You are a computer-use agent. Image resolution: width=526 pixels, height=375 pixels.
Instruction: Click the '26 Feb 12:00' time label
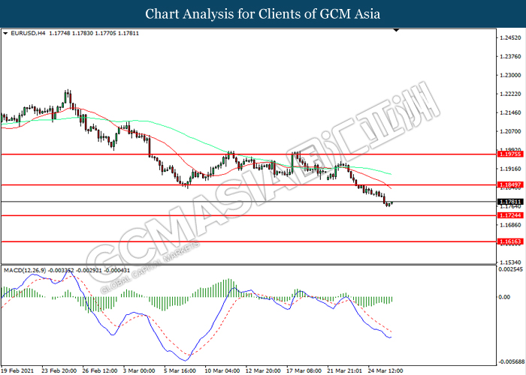coord(100,370)
